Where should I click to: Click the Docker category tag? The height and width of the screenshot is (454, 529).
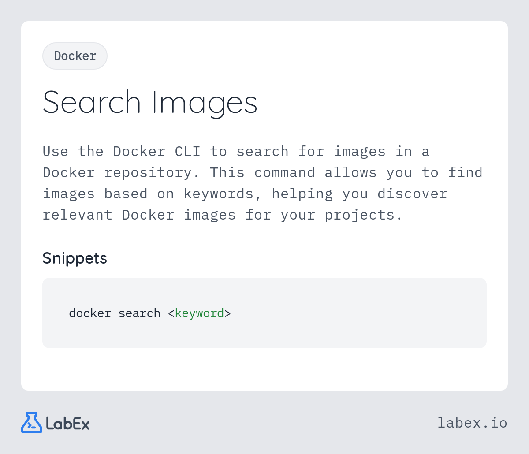[75, 56]
